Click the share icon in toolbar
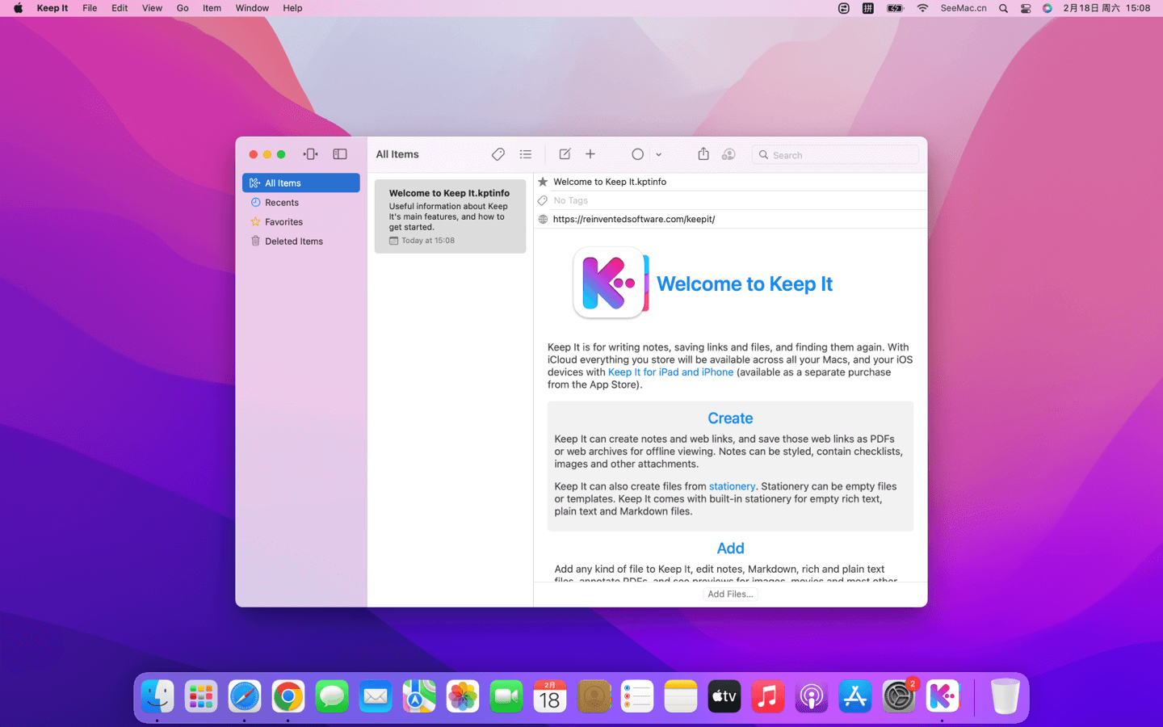Image resolution: width=1163 pixels, height=727 pixels. (703, 153)
